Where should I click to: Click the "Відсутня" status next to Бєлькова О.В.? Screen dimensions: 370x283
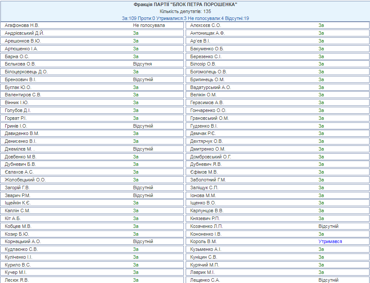[142, 64]
